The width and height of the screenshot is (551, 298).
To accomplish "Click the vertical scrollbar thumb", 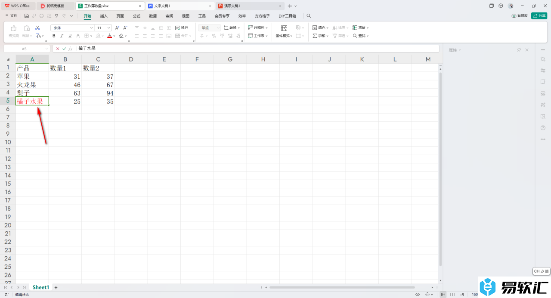I will click(x=440, y=169).
